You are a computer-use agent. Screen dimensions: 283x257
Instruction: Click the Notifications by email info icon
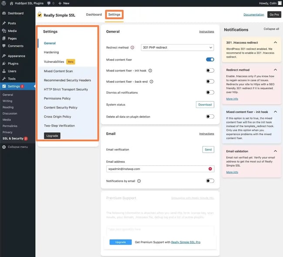pos(138,181)
